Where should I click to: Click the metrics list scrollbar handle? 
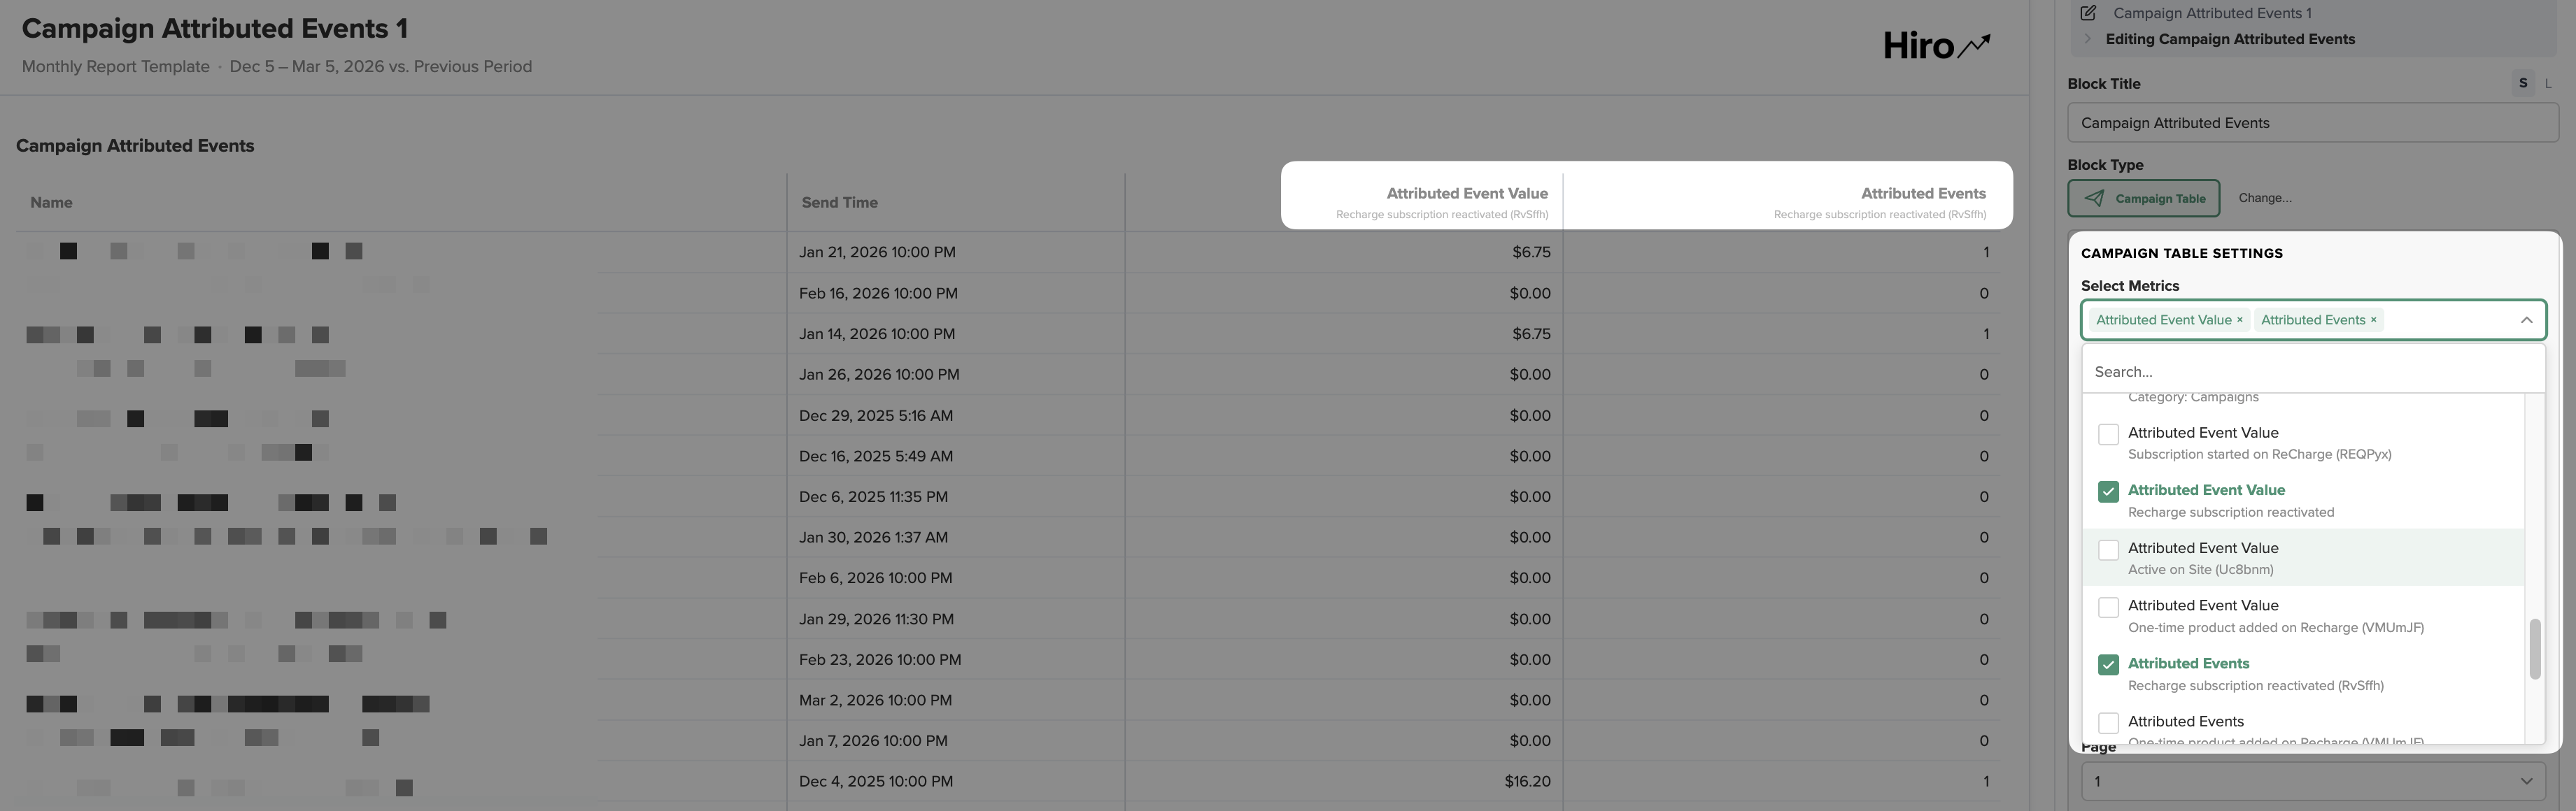2534,649
